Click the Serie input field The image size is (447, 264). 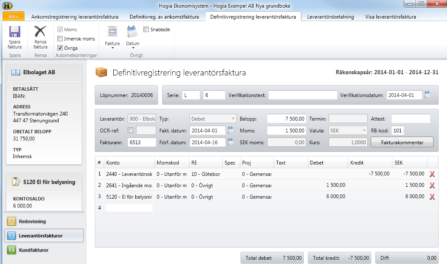pos(191,95)
